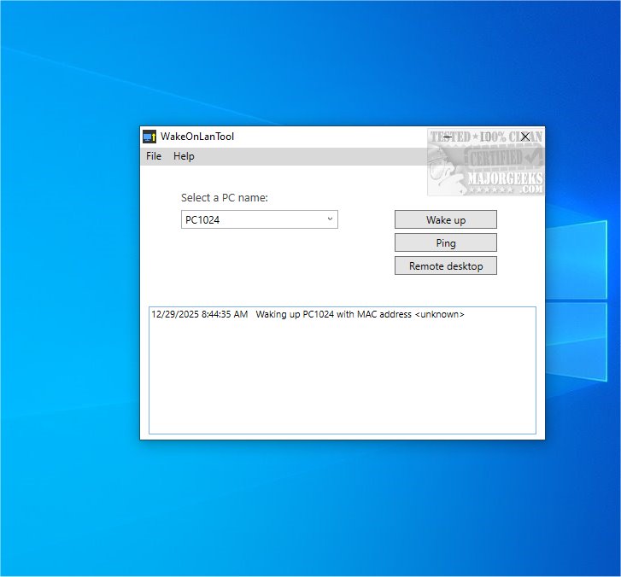Click the Ping button
The height and width of the screenshot is (577, 621).
pos(446,242)
